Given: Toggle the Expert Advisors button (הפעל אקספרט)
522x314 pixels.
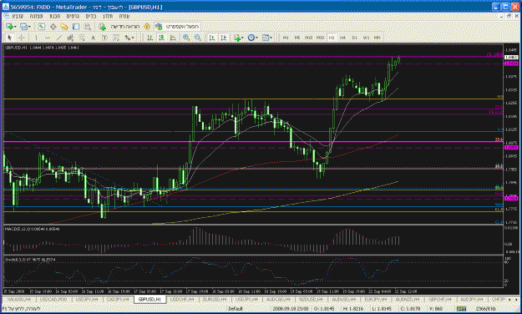Looking at the screenshot, I should pos(177,26).
